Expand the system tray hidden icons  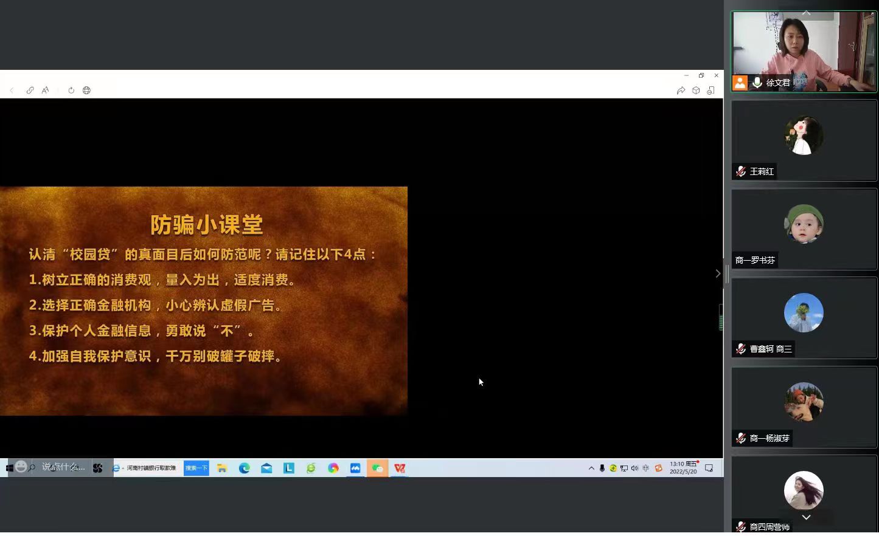[591, 468]
